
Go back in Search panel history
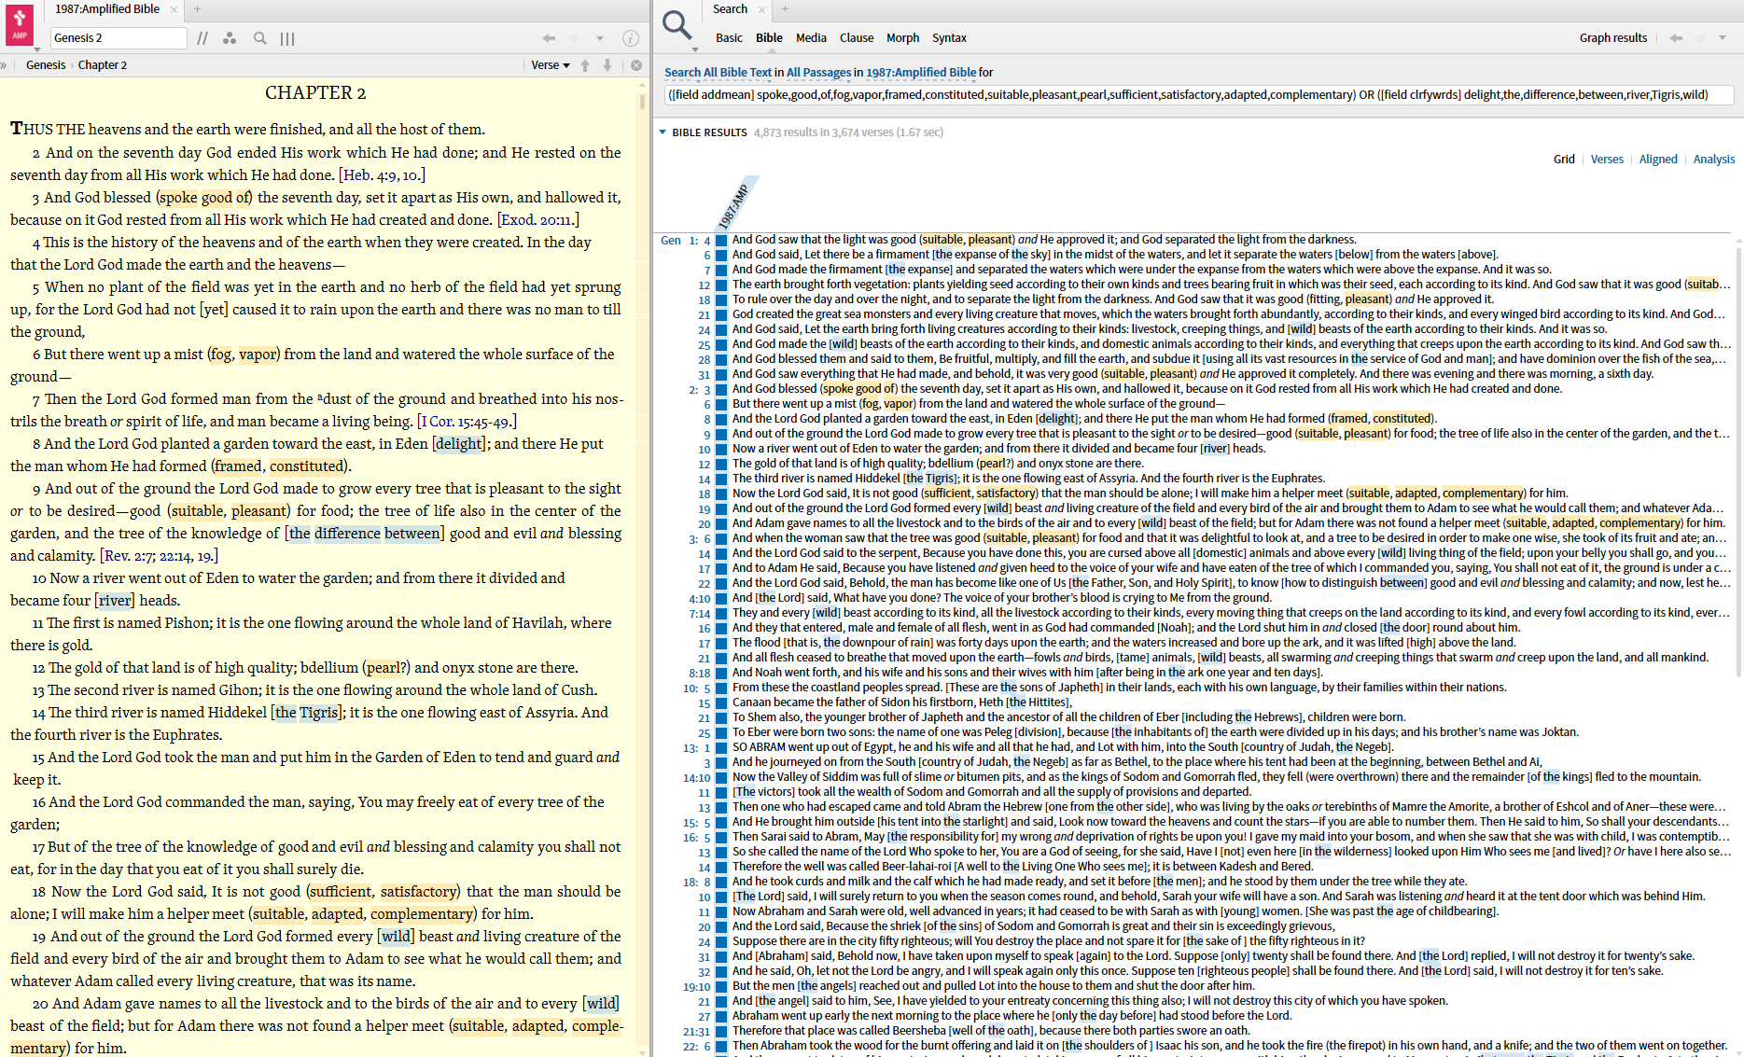[1676, 38]
